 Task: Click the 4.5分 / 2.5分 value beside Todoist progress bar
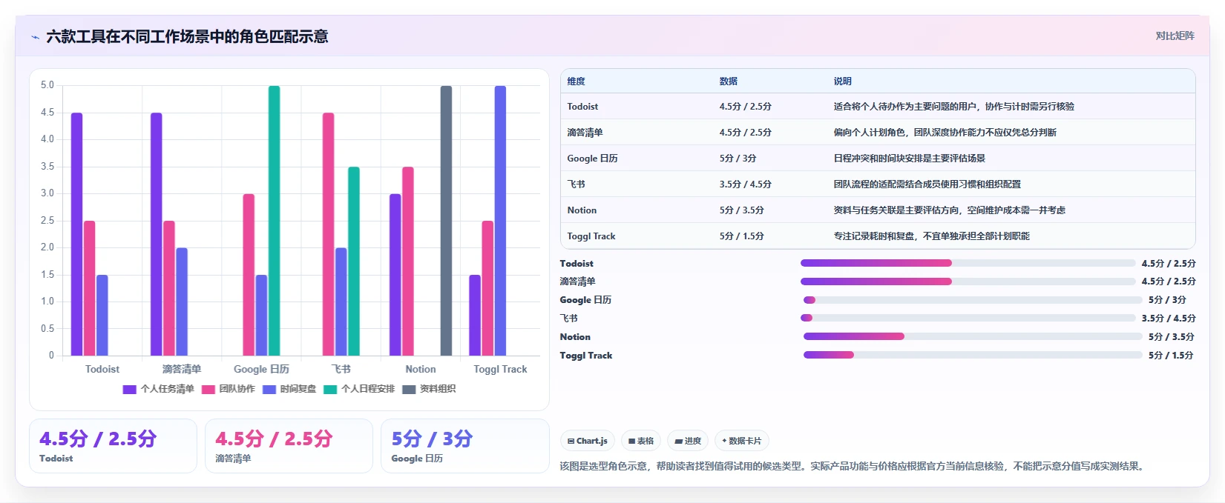pos(1169,263)
